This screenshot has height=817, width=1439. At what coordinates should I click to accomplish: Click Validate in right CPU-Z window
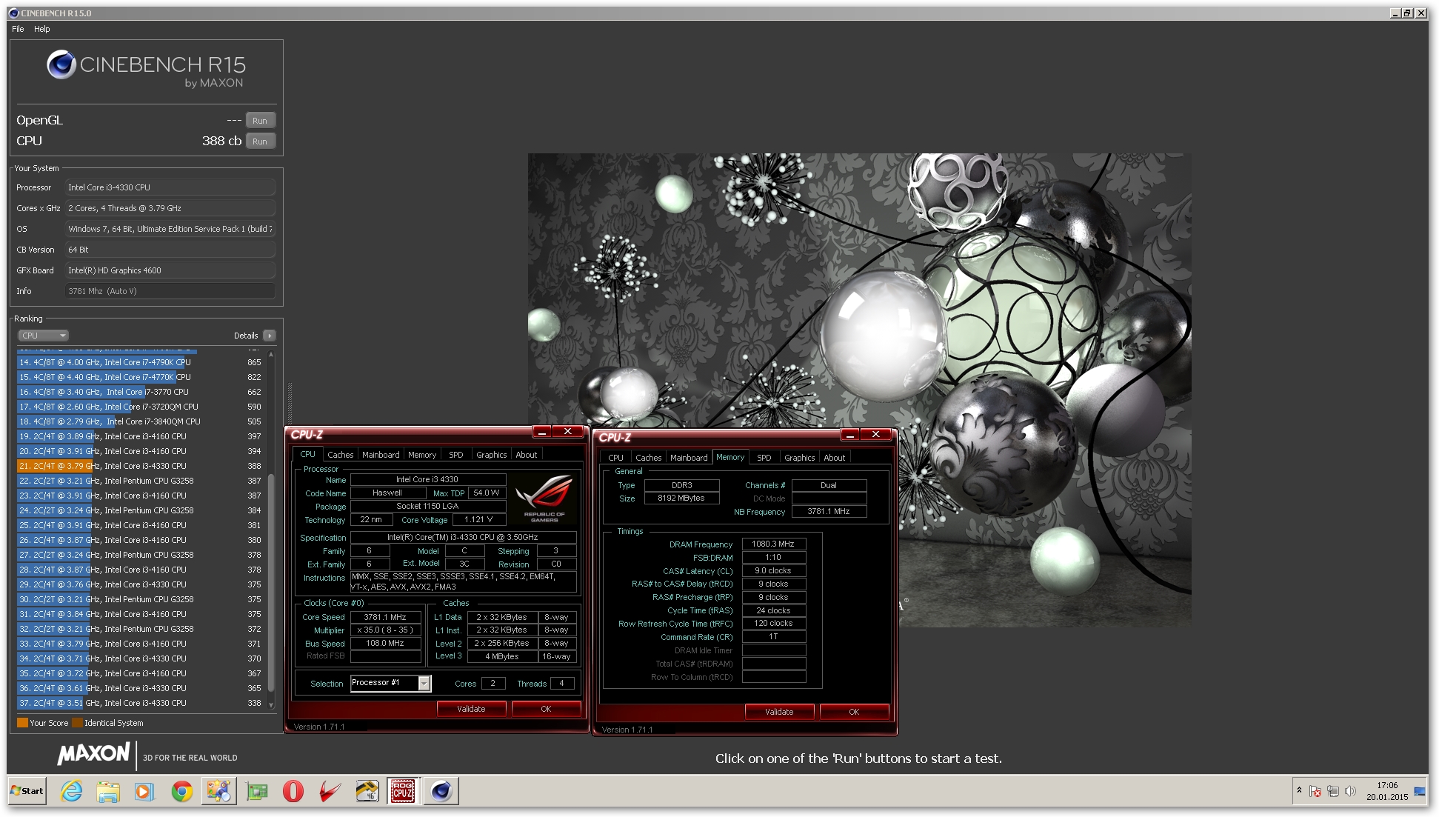click(779, 712)
